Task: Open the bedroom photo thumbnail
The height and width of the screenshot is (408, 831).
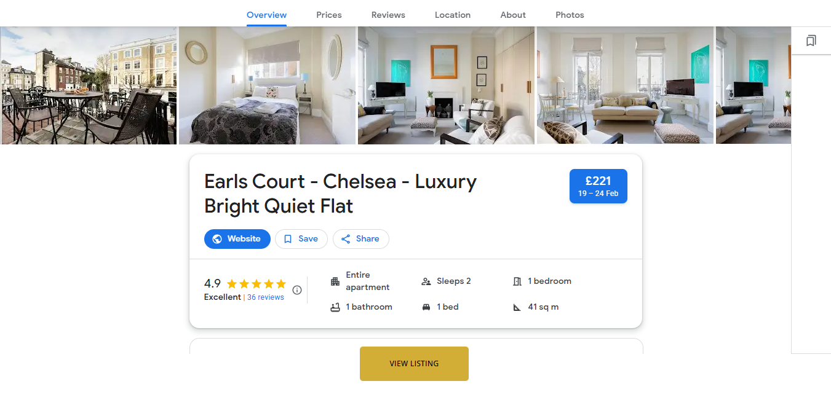Action: (x=268, y=85)
